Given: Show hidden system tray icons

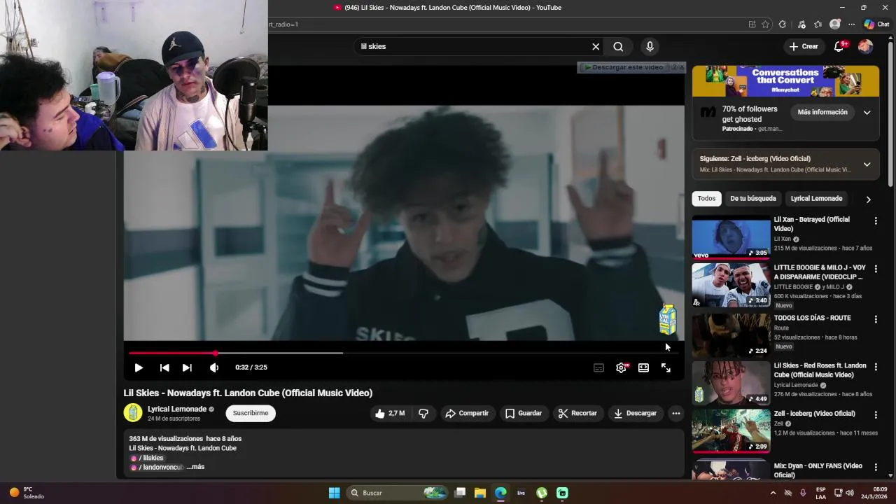Looking at the screenshot, I should pos(773,493).
